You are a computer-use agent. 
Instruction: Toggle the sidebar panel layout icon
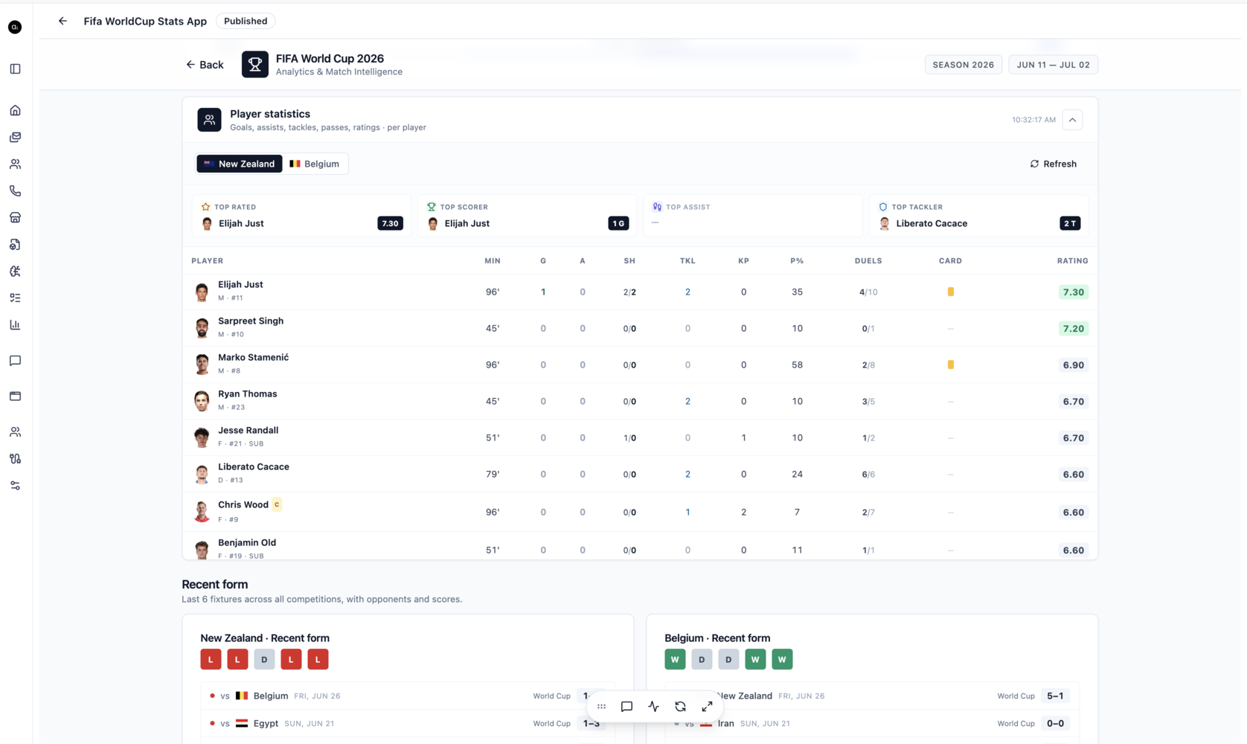[15, 68]
